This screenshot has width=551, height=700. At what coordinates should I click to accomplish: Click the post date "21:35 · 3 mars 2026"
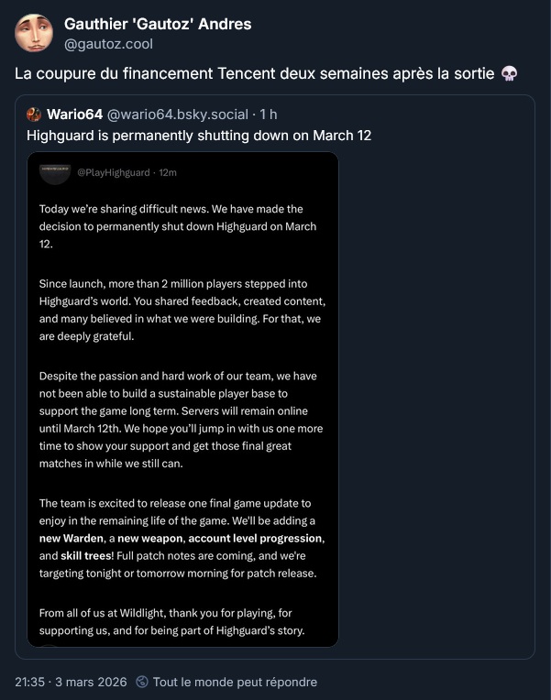(72, 682)
